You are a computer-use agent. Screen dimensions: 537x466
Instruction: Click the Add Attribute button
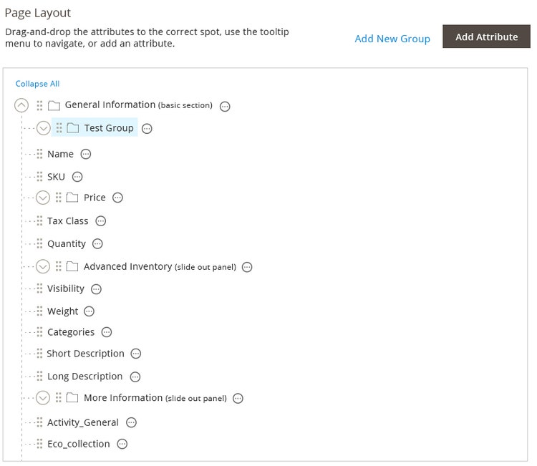[486, 37]
